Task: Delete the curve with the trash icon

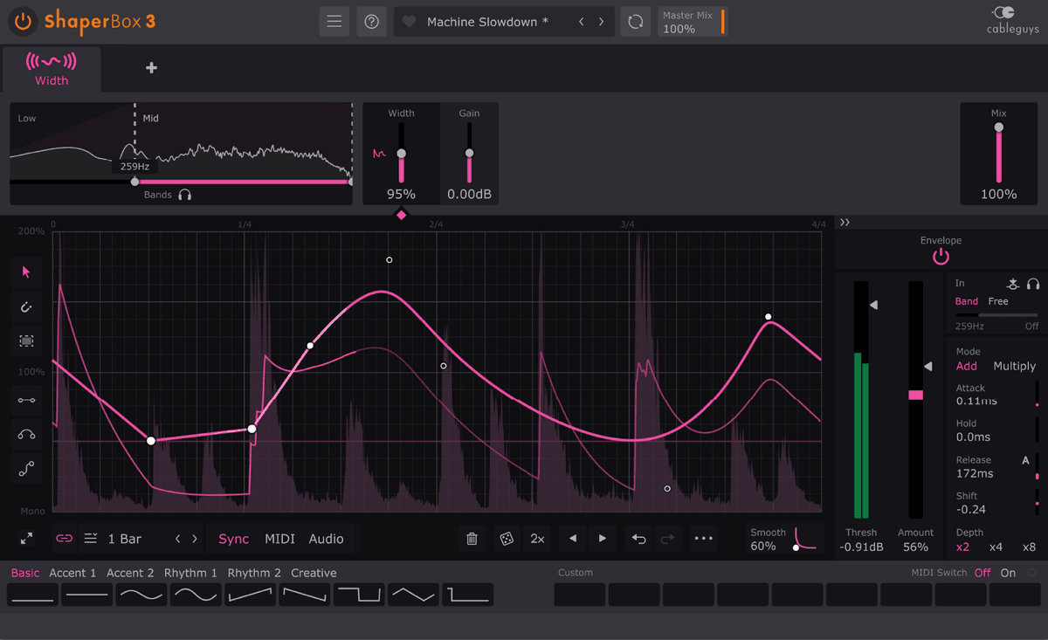Action: coord(472,539)
